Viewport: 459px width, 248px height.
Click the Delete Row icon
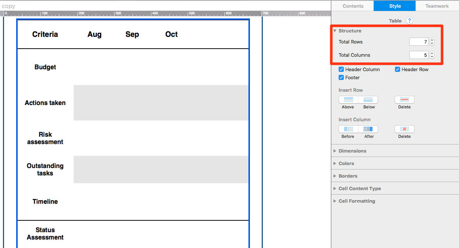coord(404,99)
